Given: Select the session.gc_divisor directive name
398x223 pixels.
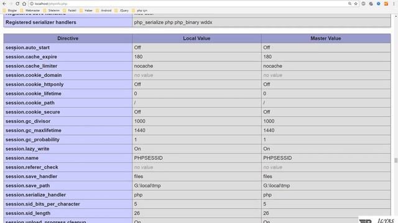Looking at the screenshot, I should (x=28, y=121).
